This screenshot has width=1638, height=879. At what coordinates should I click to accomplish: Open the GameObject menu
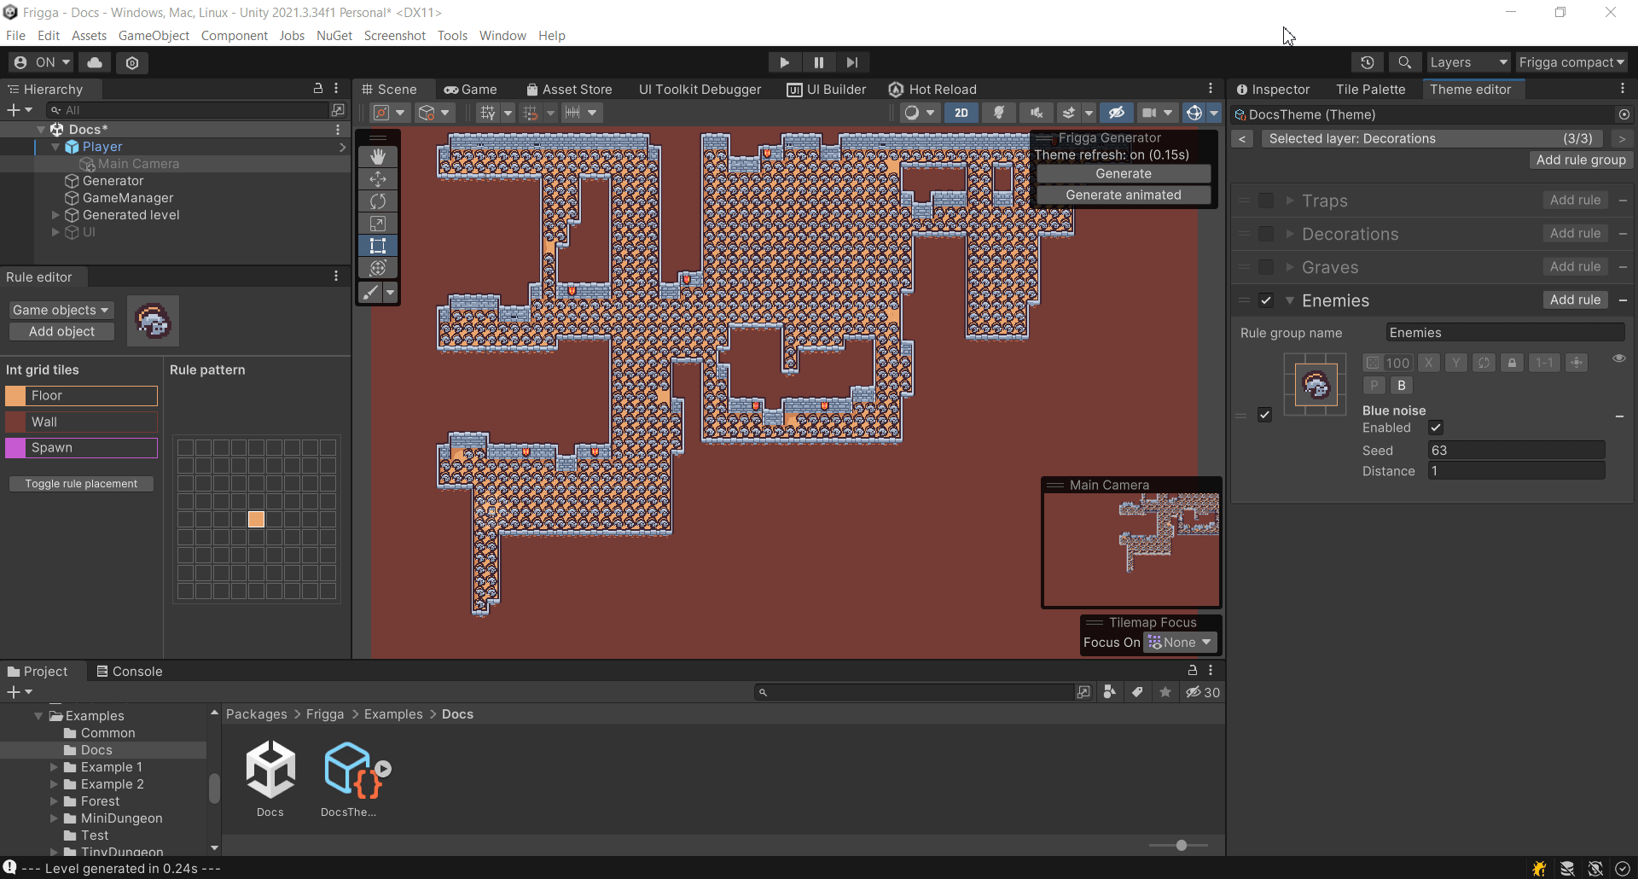coord(154,35)
